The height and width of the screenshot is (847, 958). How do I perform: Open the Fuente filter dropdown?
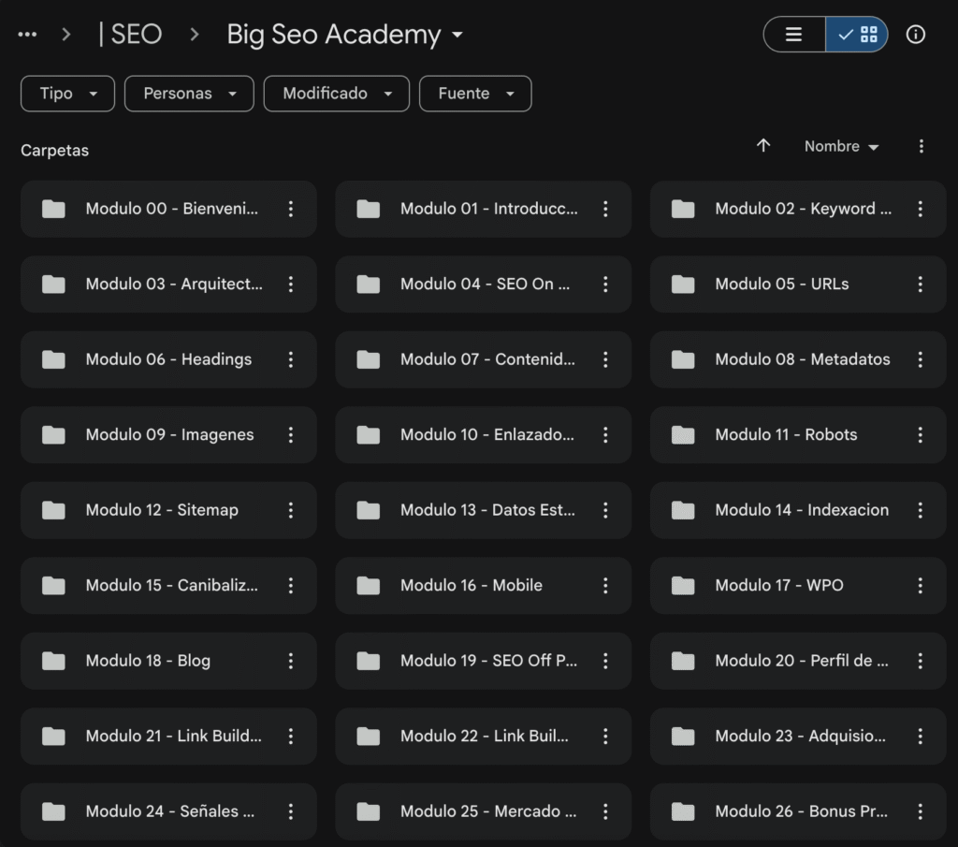(x=475, y=94)
